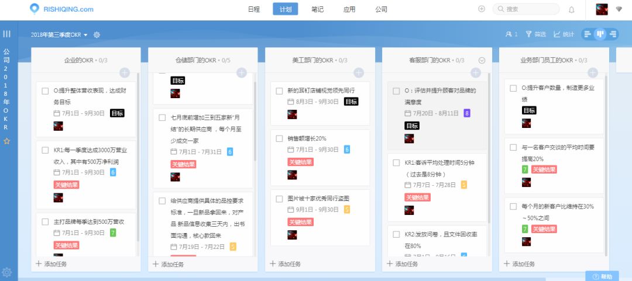The image size is (632, 281).
Task: Check the O:提升整体营收表现 task
Action: (45, 91)
